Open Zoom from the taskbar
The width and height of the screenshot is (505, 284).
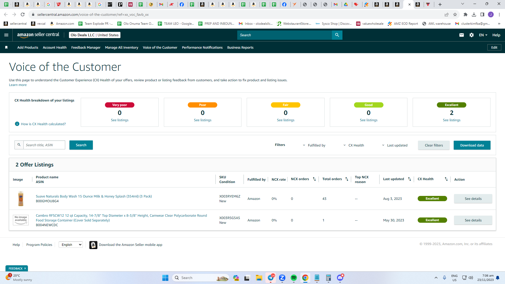click(282, 278)
